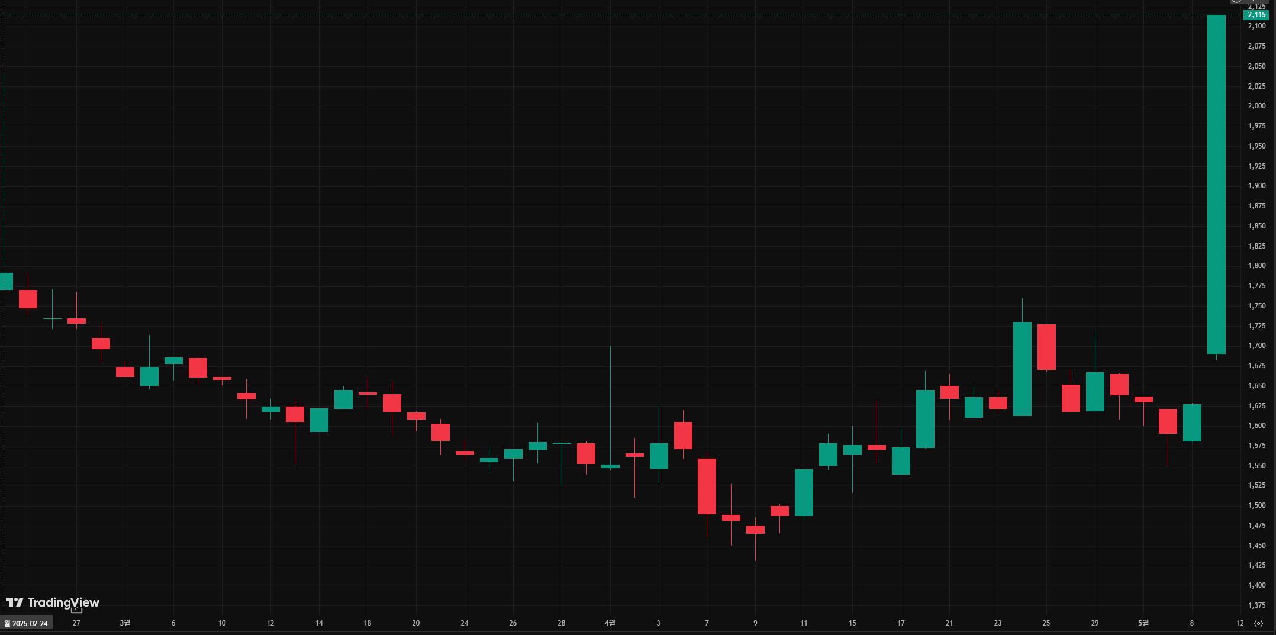Click the 1,375 price axis label

point(1257,605)
